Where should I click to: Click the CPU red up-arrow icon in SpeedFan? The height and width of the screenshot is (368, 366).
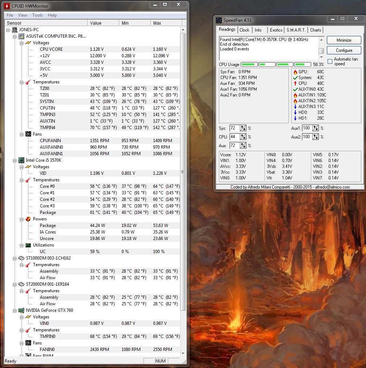click(x=295, y=83)
